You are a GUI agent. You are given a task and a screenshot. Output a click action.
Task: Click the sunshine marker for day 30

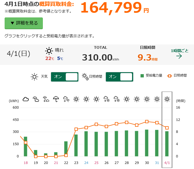pos(147,122)
